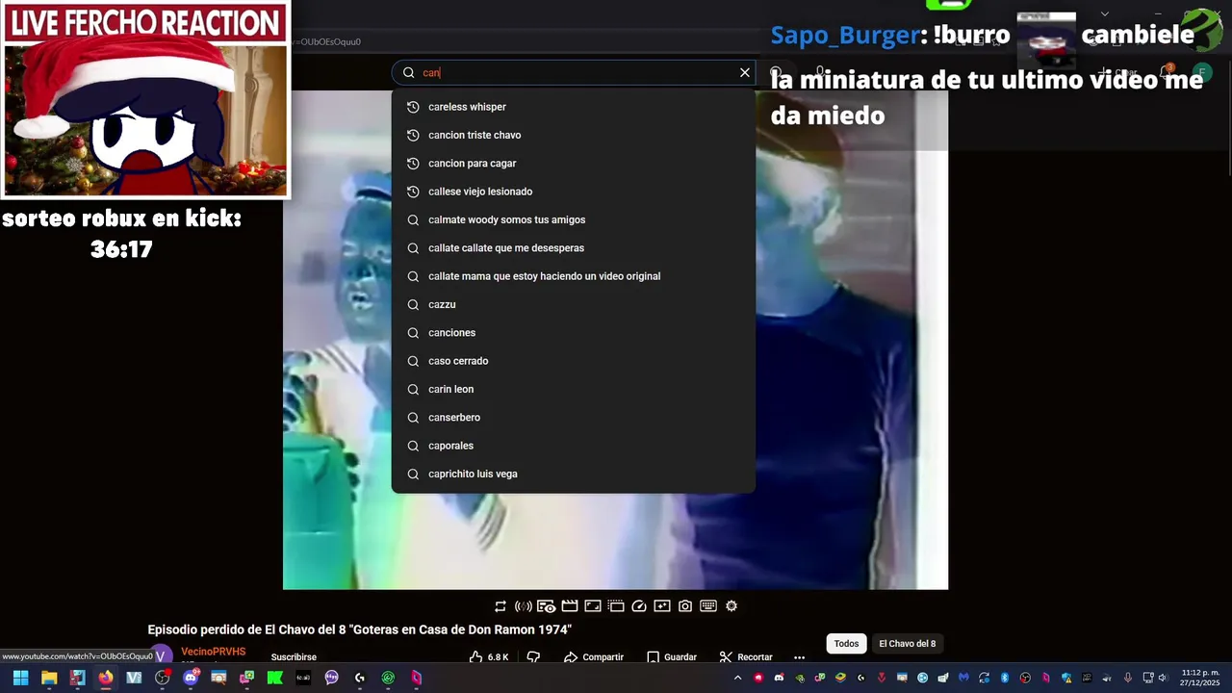Click the video title 'Episodio perdido de El Chavo'
Image resolution: width=1232 pixels, height=693 pixels.
[x=359, y=629]
